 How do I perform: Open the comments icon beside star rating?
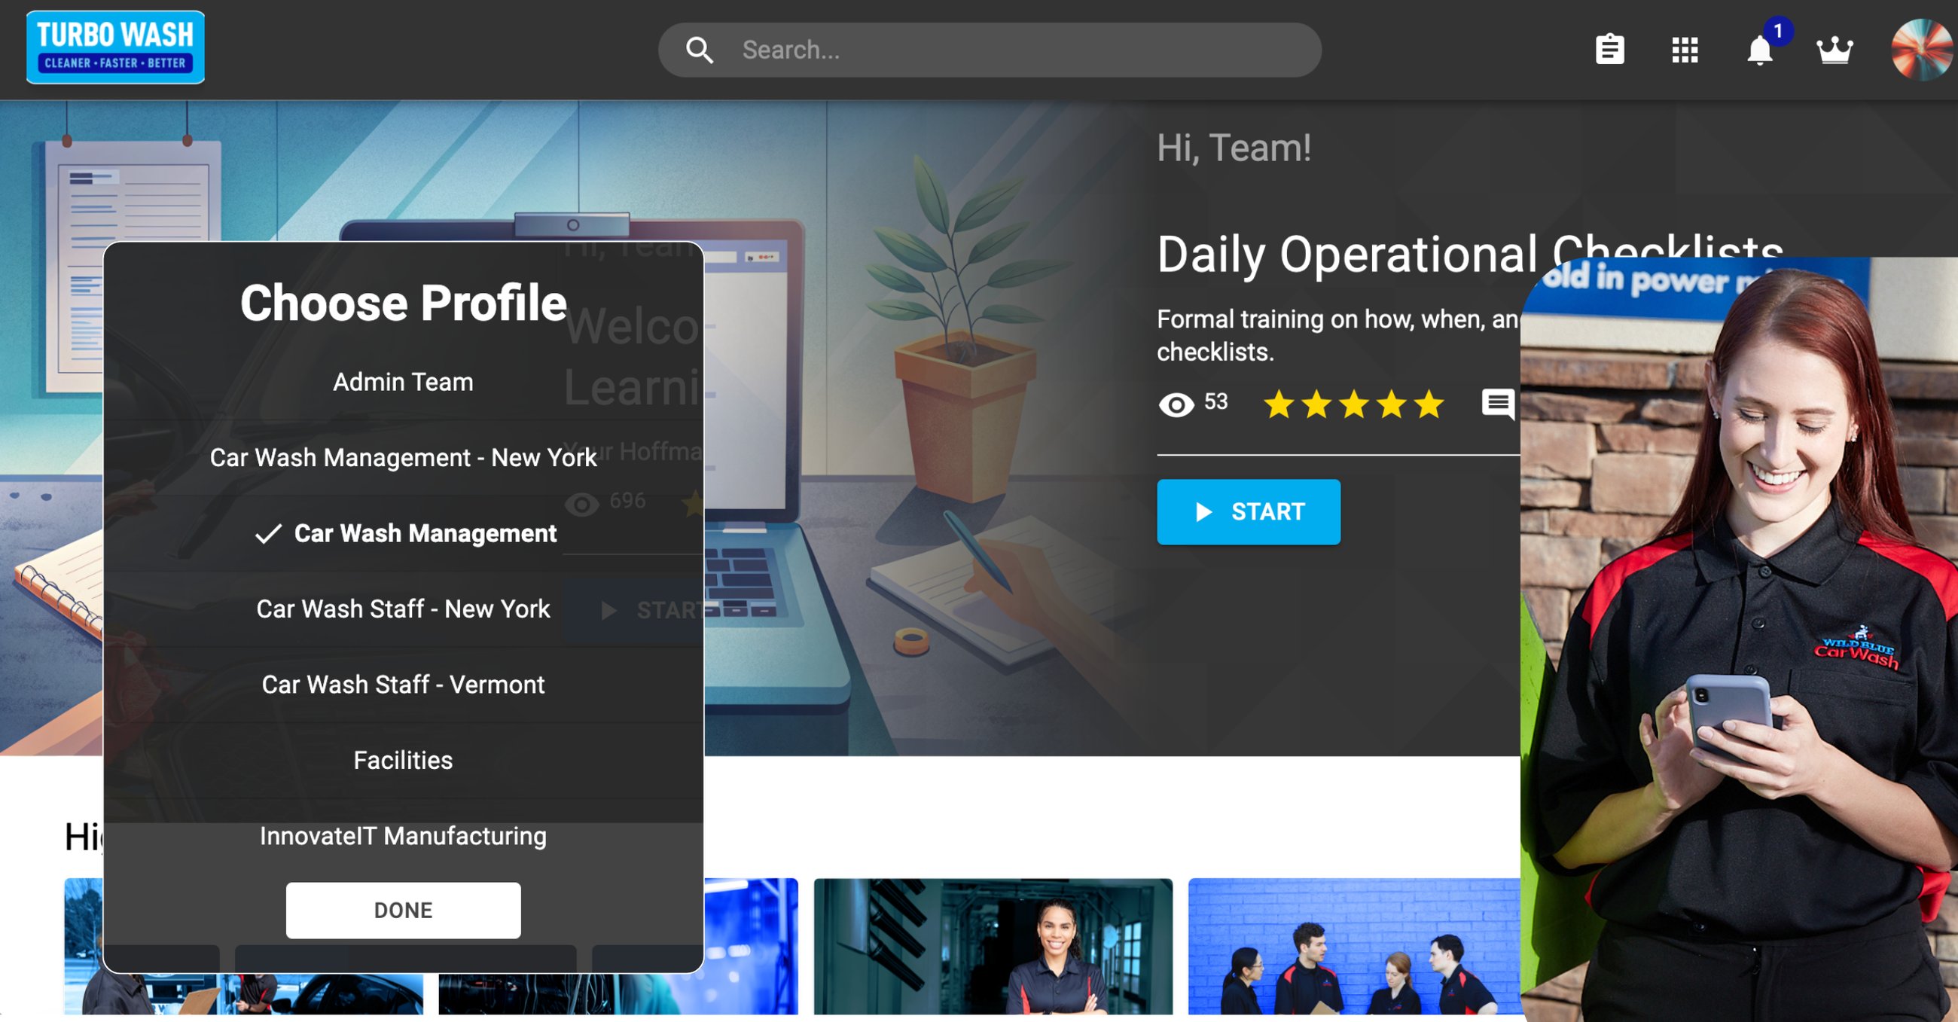pos(1498,403)
